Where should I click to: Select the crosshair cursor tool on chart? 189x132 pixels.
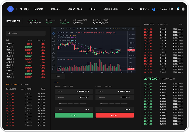pos(53,33)
